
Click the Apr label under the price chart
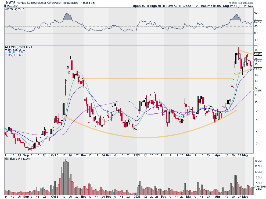pos(218,155)
